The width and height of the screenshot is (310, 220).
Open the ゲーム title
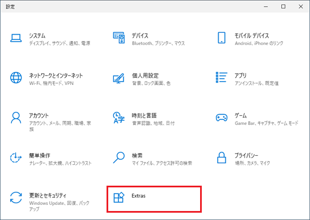tap(241, 115)
